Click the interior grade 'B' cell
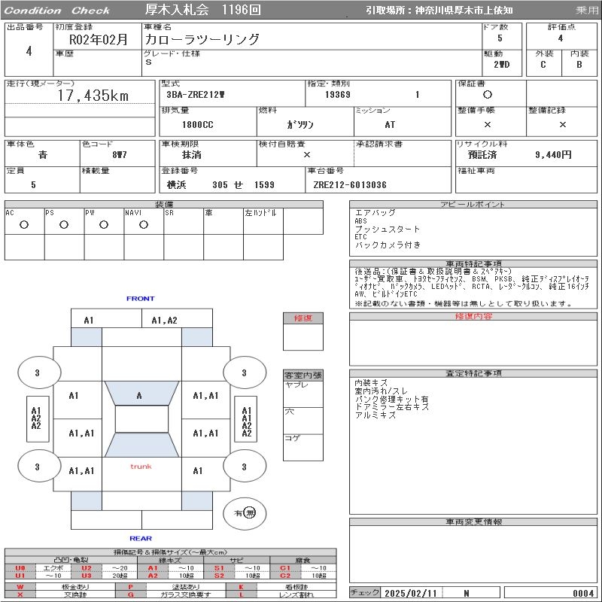Image resolution: width=602 pixels, height=602 pixels. 579,65
